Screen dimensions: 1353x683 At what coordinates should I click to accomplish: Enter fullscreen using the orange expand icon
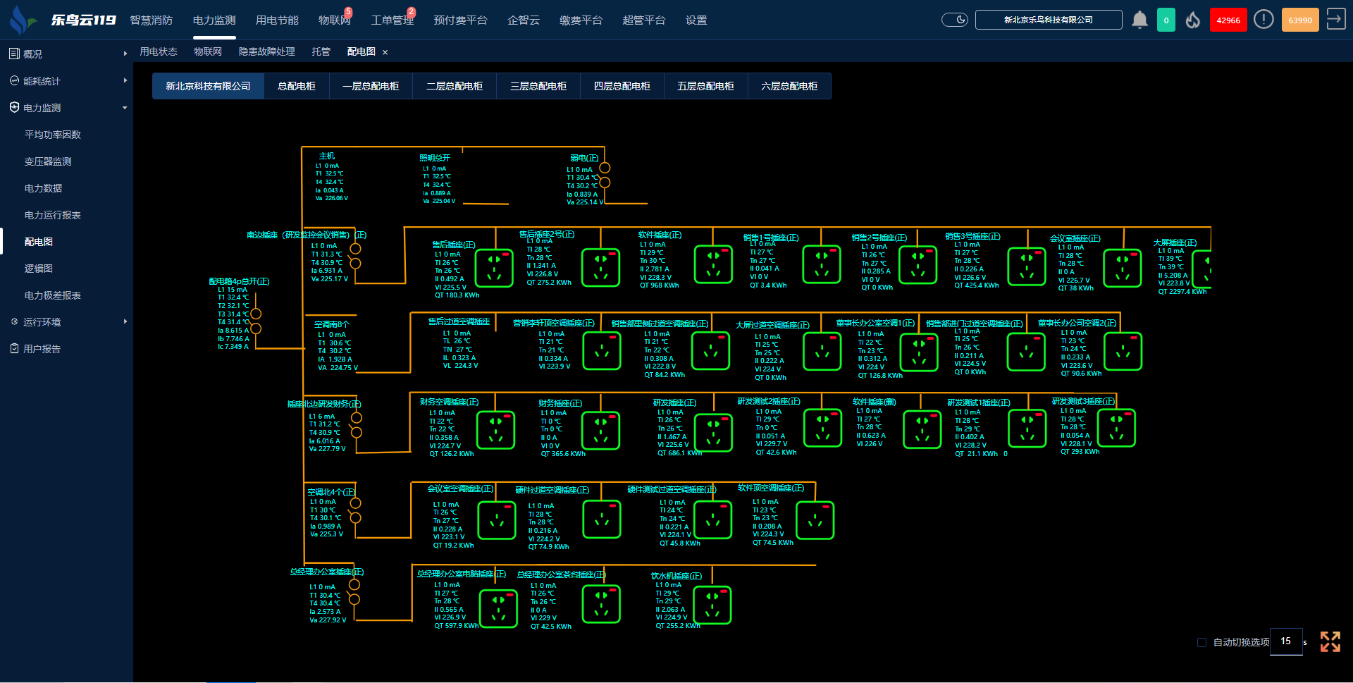[1330, 641]
